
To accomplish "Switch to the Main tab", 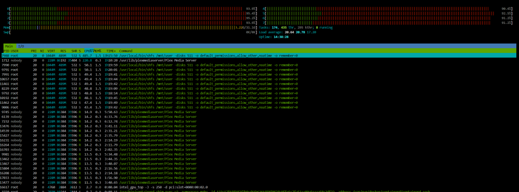I will (x=9, y=46).
